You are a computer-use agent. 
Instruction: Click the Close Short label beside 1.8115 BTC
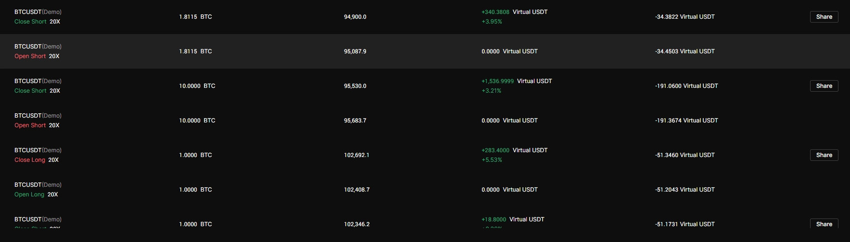tap(30, 22)
